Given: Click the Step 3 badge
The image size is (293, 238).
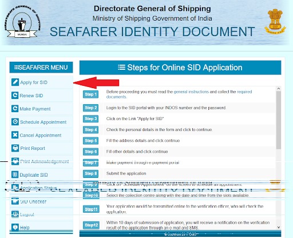Looking at the screenshot, I should (90, 119).
